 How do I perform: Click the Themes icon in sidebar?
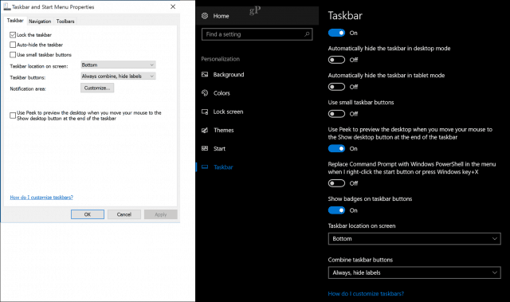(x=205, y=131)
